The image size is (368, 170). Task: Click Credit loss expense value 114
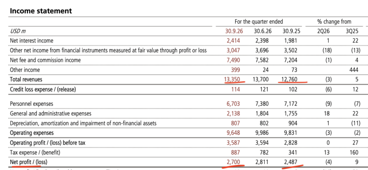pos(236,89)
